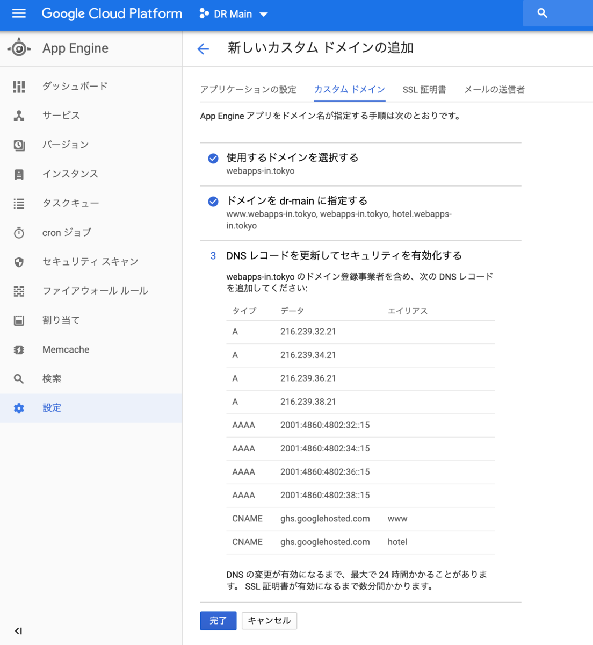The image size is (593, 645).
Task: Click the cron ジョブ timer icon
Action: [x=19, y=233]
